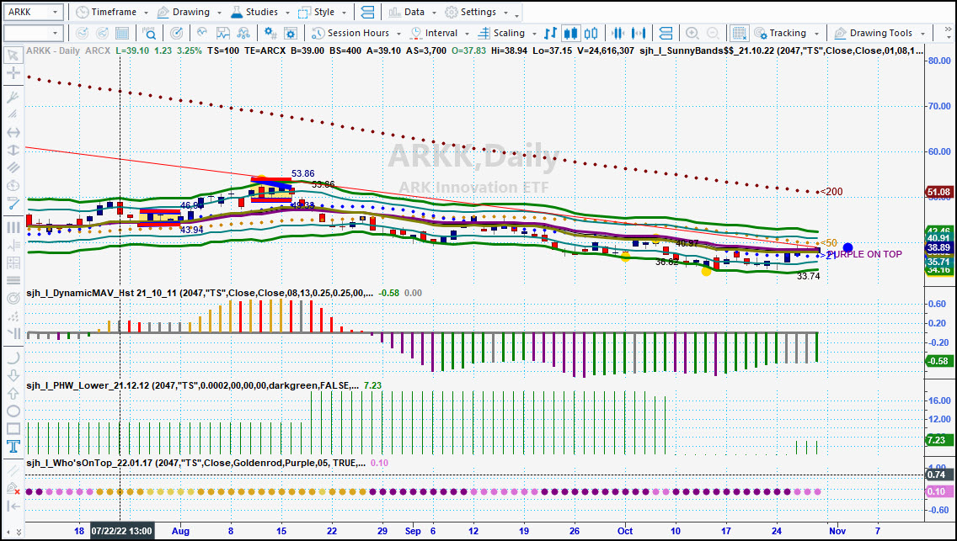Open the window gear properties icon
957x541 pixels.
(x=291, y=33)
